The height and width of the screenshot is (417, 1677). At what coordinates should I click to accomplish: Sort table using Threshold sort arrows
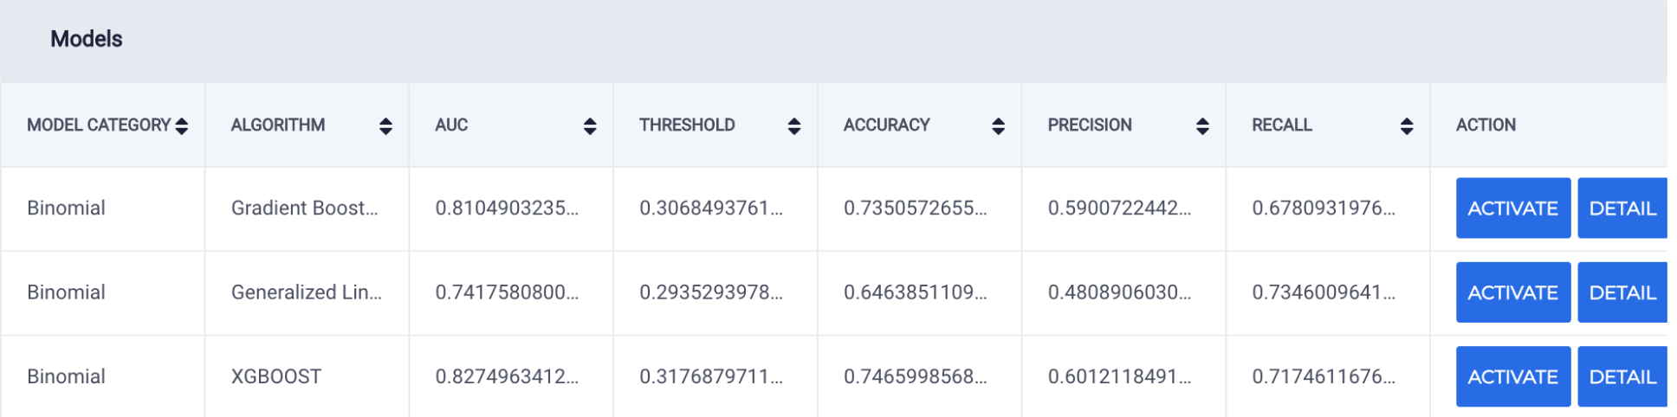pyautogui.click(x=794, y=126)
